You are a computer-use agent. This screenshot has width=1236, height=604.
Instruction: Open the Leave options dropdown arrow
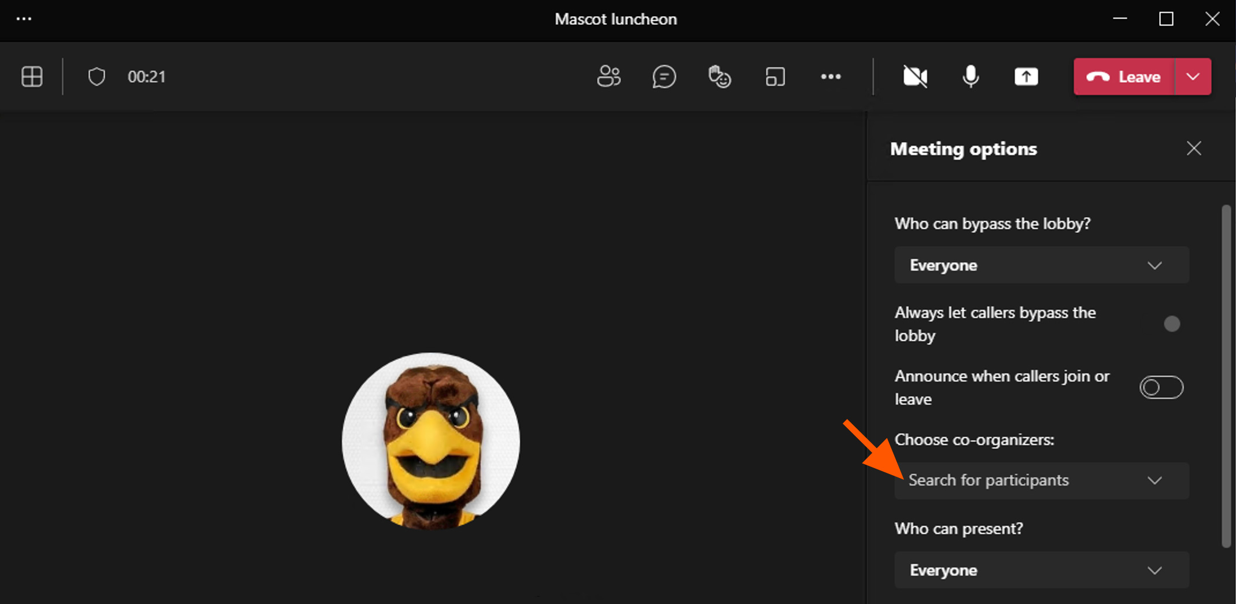coord(1193,76)
